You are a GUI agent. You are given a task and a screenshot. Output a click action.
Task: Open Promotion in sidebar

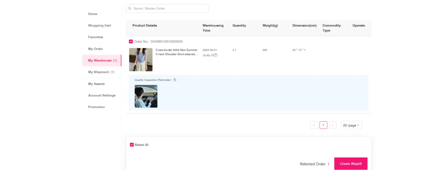coord(96,107)
